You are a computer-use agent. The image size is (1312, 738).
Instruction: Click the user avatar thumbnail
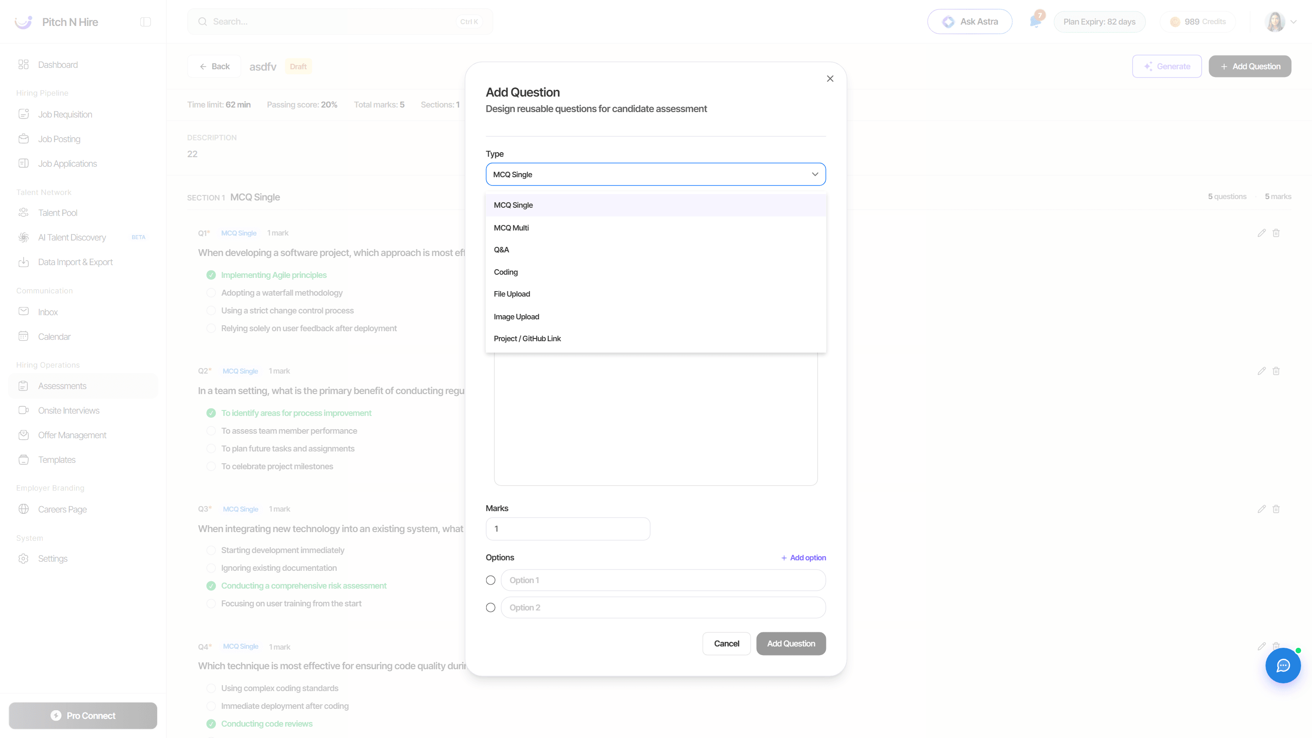[x=1275, y=22]
